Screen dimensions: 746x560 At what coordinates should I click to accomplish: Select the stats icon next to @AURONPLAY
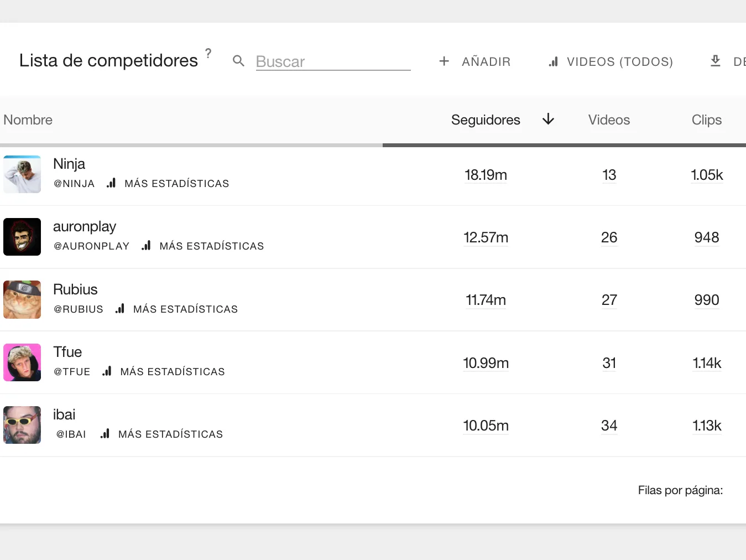(x=145, y=246)
